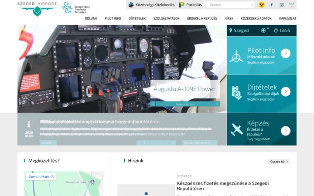Image resolution: width=314 pixels, height=196 pixels.
Task: Click the Műszaki adatok subtitle
Action: (261, 57)
